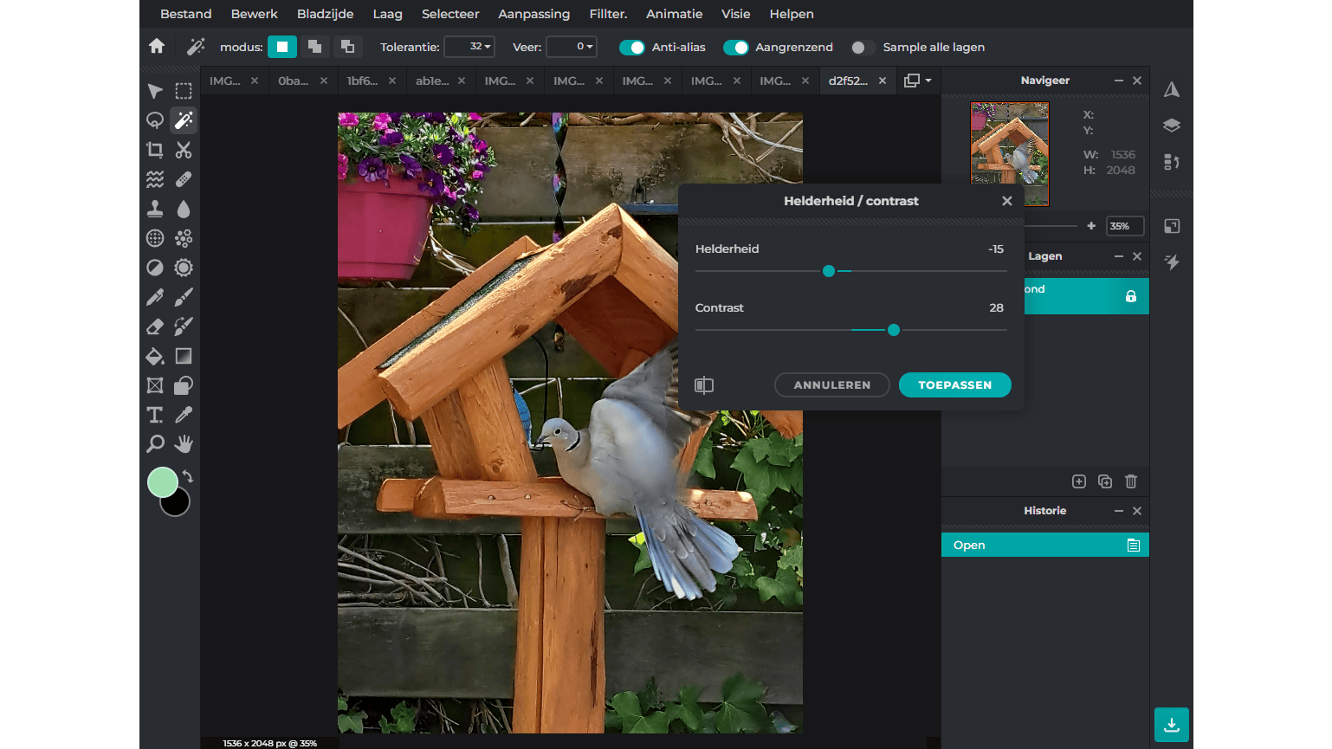Select the Lasso selection tool
Viewport: 1332px width, 749px height.
pos(155,120)
